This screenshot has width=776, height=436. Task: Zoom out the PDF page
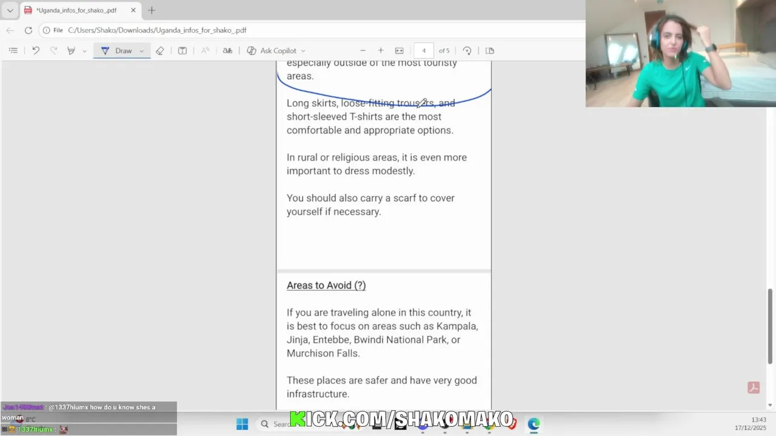click(x=363, y=51)
